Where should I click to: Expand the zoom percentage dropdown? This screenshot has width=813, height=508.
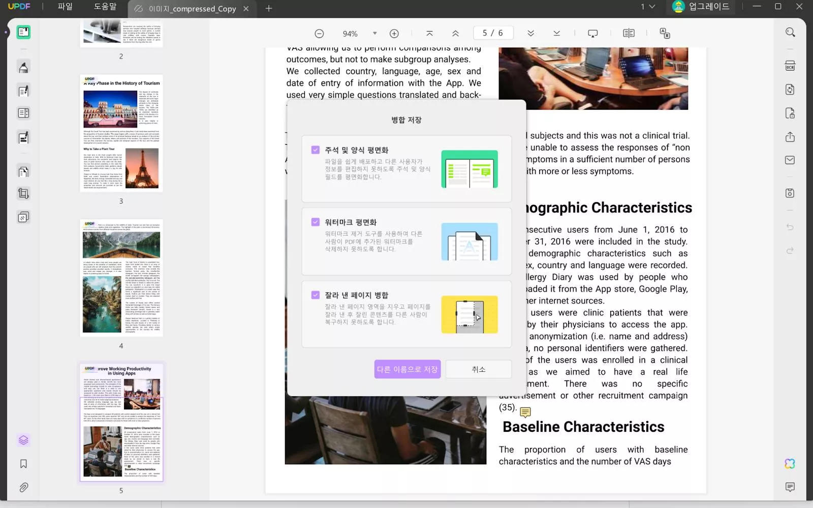tap(375, 34)
